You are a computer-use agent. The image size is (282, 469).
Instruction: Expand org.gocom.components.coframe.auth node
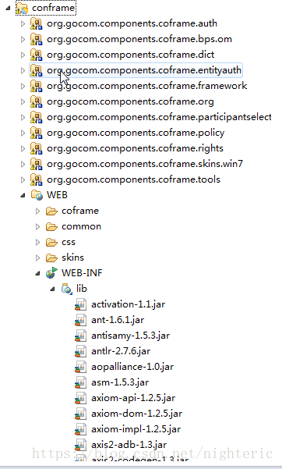coord(23,23)
